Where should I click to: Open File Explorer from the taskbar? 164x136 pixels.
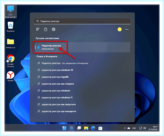click(86, 128)
